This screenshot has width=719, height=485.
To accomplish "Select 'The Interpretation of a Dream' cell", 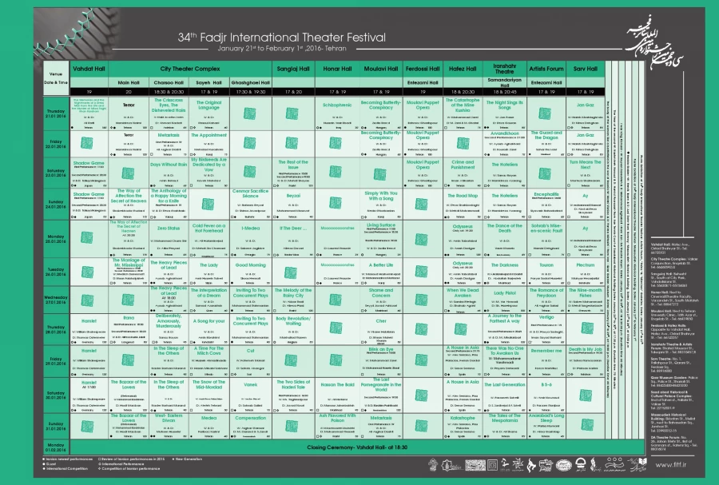I will pyautogui.click(x=209, y=300).
